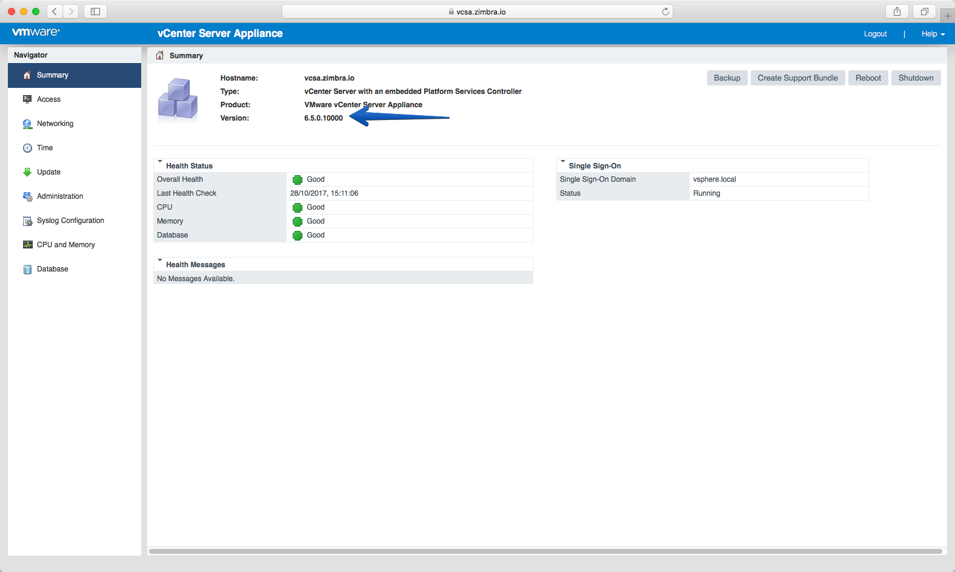Image resolution: width=955 pixels, height=572 pixels.
Task: Collapse the Health Messages panel
Action: click(160, 261)
